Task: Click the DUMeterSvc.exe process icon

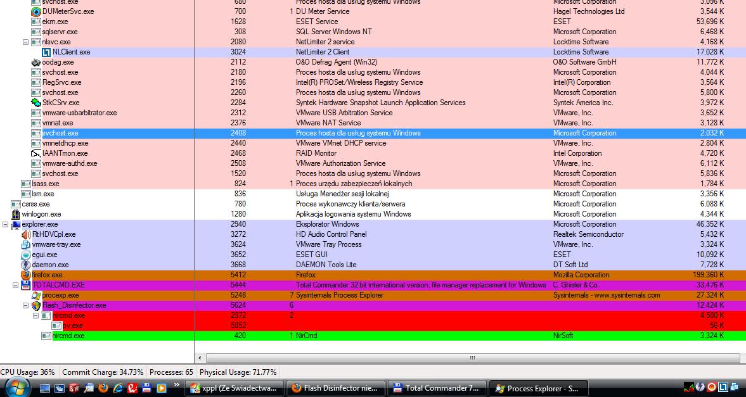Action: 35,11
